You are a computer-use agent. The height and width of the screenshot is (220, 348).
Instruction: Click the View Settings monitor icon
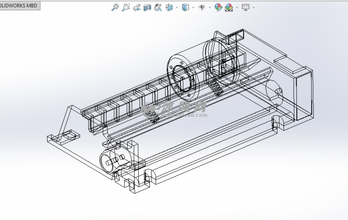click(246, 8)
